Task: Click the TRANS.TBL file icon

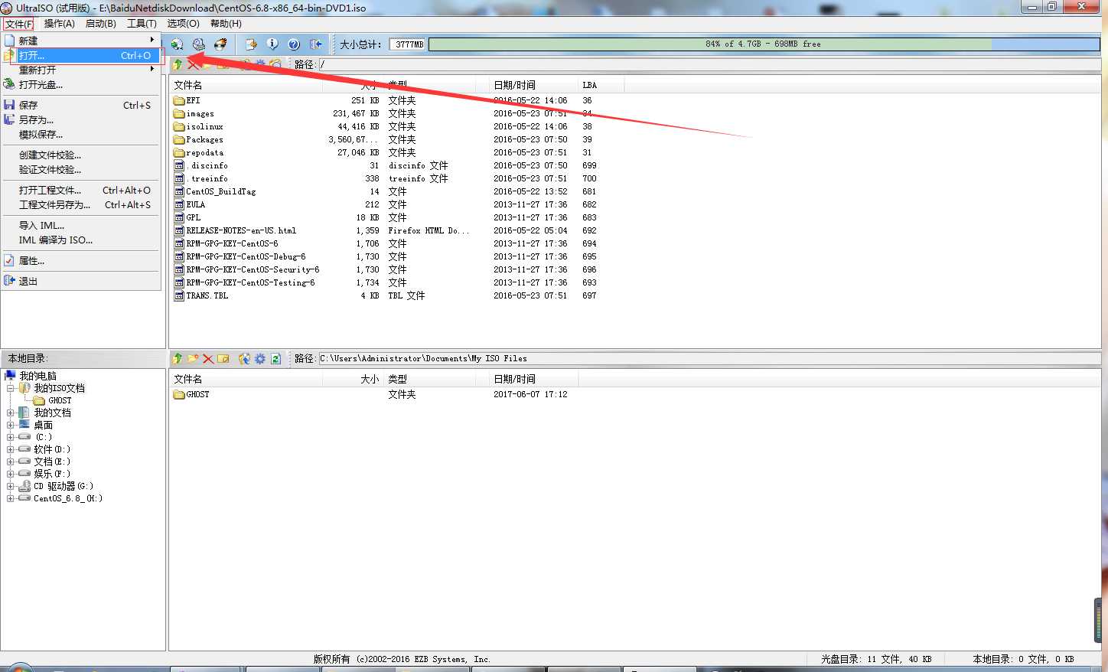Action: pos(179,295)
